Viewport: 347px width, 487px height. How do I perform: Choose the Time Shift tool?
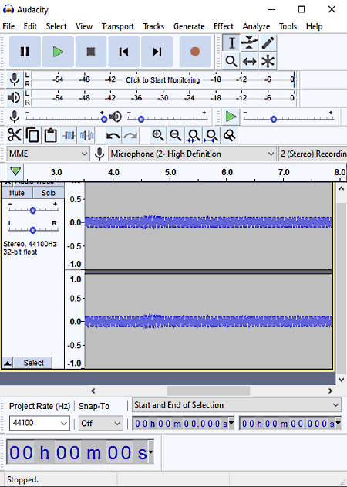tap(249, 61)
